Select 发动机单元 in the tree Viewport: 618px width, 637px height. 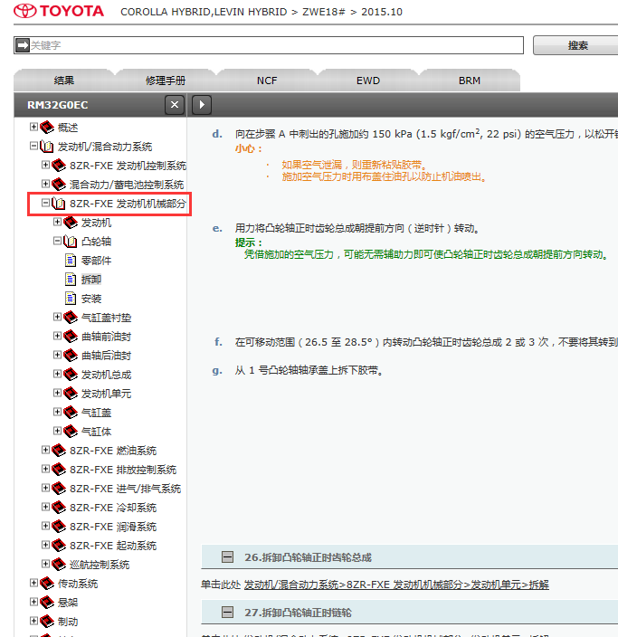coord(106,394)
